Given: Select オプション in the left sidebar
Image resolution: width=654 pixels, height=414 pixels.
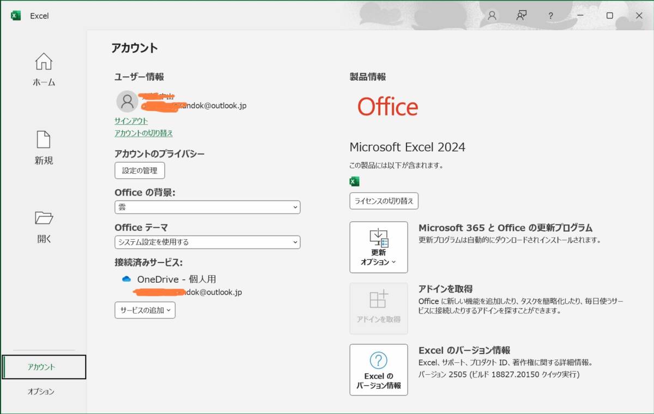Looking at the screenshot, I should (x=41, y=392).
